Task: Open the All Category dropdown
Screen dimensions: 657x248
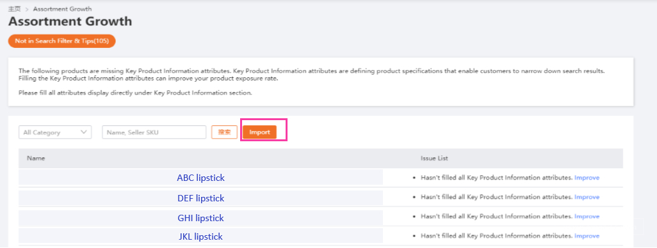Action: (x=55, y=132)
